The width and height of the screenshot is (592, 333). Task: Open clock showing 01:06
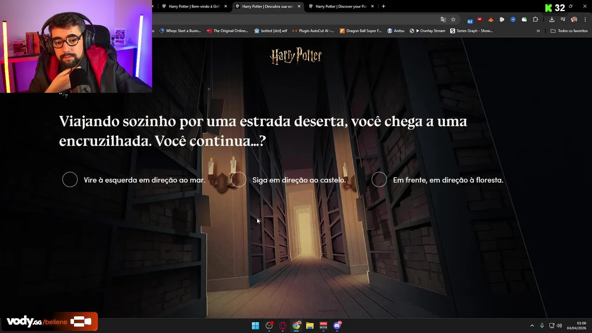[x=577, y=326]
